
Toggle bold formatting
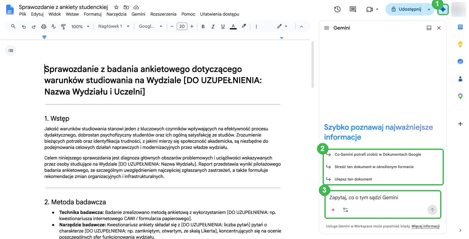point(203,27)
